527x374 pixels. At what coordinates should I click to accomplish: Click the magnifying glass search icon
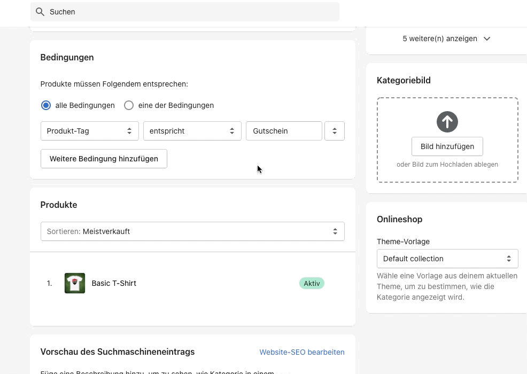coord(40,12)
